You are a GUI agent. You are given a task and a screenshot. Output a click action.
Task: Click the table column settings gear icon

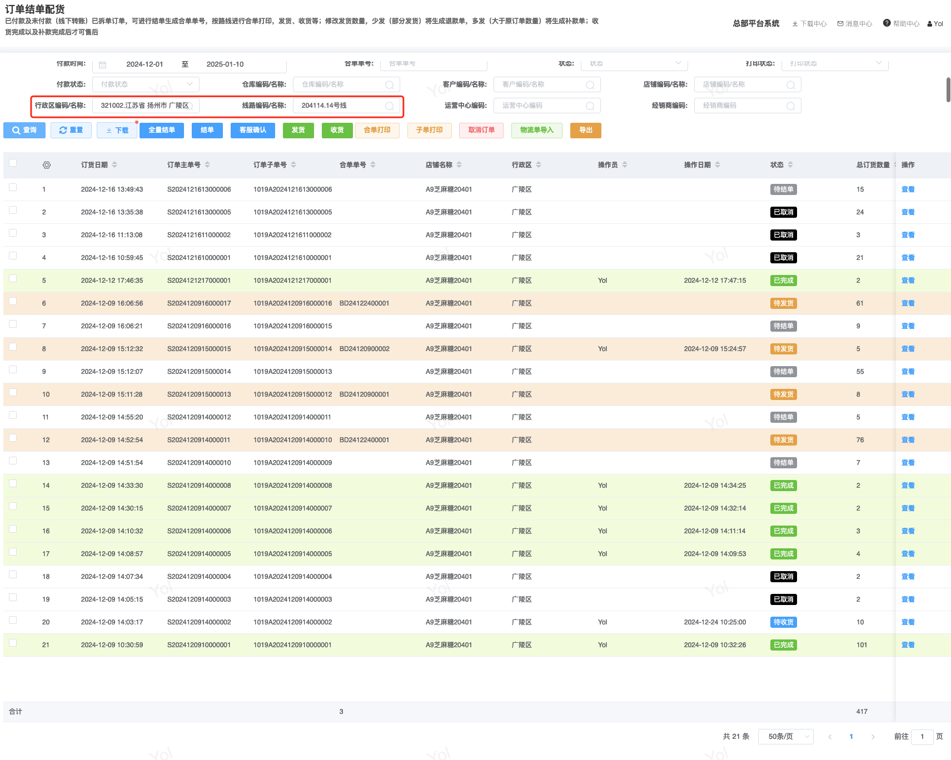tap(47, 165)
